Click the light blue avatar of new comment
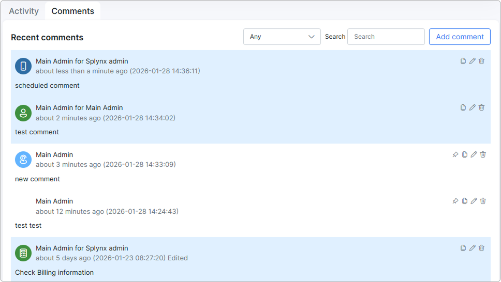Viewport: 501px width, 282px height. [x=23, y=160]
